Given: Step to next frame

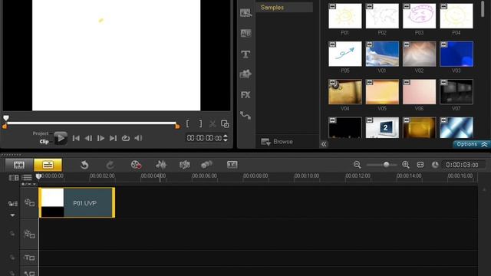Looking at the screenshot, I should pos(101,138).
